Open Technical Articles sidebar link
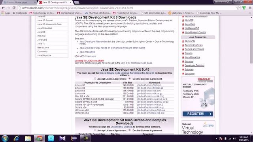The height and width of the screenshot is (142, 253). [194, 45]
